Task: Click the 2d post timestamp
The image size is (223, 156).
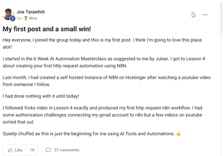Action: tap(19, 18)
